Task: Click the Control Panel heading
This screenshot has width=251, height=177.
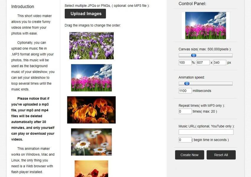Action: tap(193, 4)
